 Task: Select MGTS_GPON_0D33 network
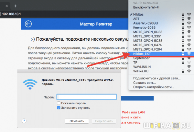point(161,32)
